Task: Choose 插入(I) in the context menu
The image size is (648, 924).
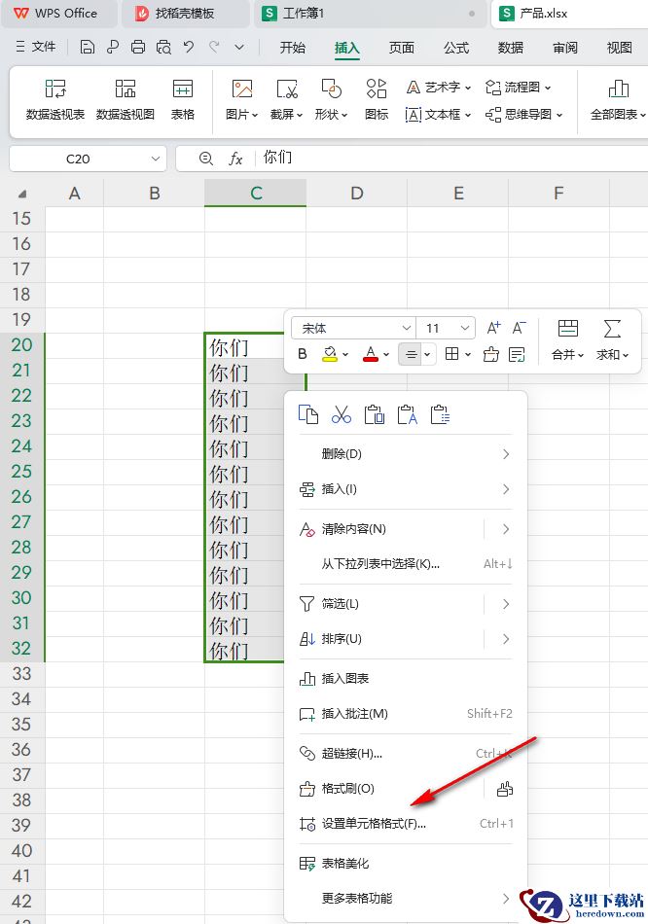Action: tap(406, 489)
